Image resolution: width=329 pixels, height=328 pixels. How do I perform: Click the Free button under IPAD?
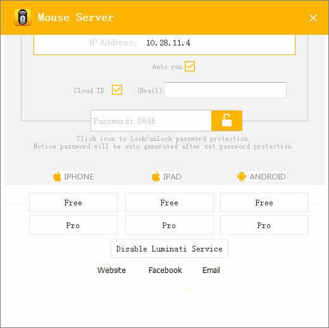click(x=170, y=202)
